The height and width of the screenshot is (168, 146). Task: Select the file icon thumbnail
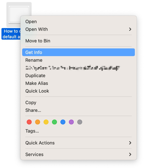[x=15, y=15]
